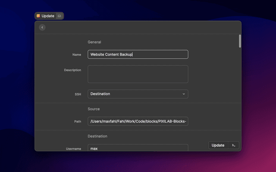Click the vertical scrollbar thumb
Screen dimensions: 276x172
pyautogui.click(x=240, y=41)
